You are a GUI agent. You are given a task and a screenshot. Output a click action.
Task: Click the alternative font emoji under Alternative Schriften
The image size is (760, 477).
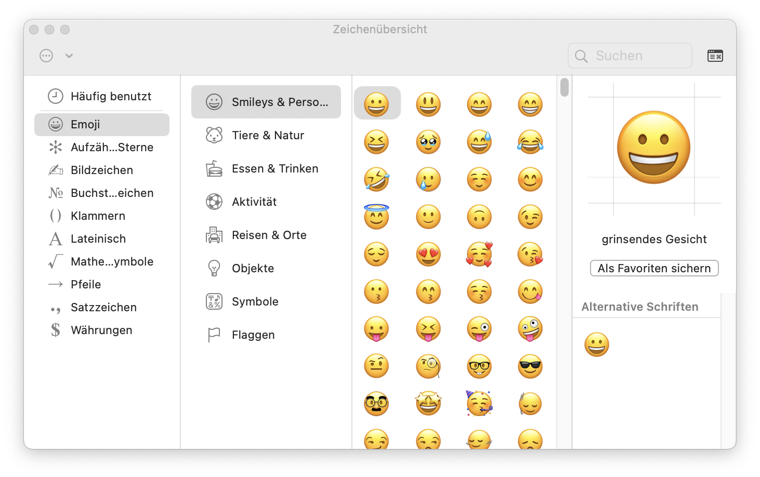coord(597,344)
